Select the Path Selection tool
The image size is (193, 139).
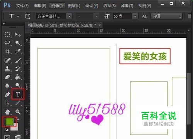pos(7,103)
